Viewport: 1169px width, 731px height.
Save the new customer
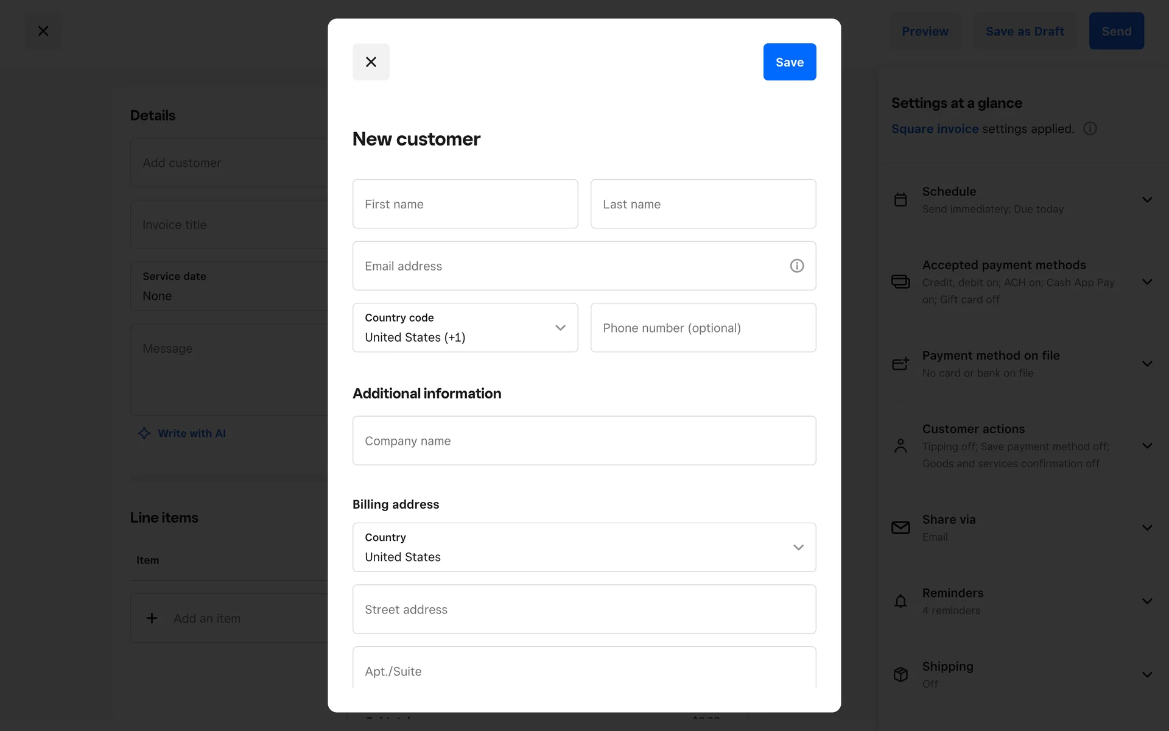point(789,62)
